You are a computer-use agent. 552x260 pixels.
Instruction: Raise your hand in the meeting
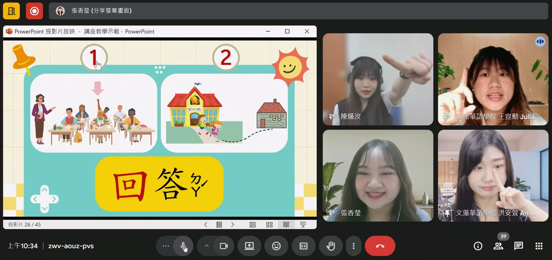[x=331, y=246]
